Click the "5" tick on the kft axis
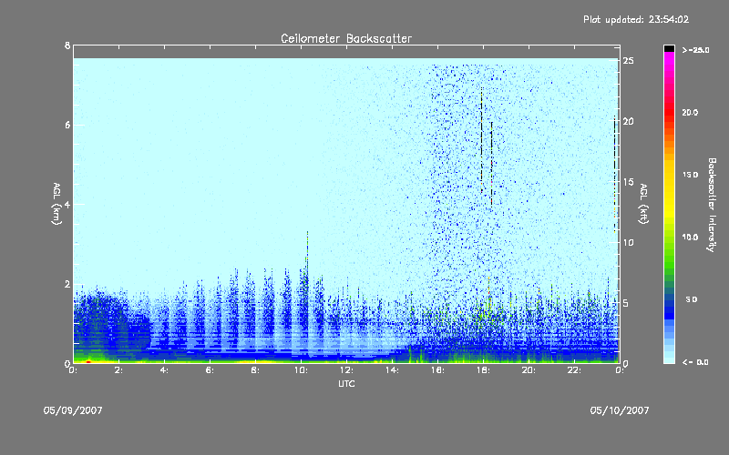729x455 pixels. point(626,303)
